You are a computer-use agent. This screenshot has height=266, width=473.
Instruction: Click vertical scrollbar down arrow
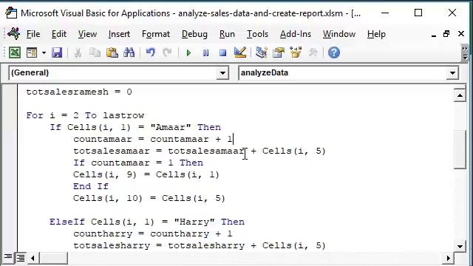(460, 246)
